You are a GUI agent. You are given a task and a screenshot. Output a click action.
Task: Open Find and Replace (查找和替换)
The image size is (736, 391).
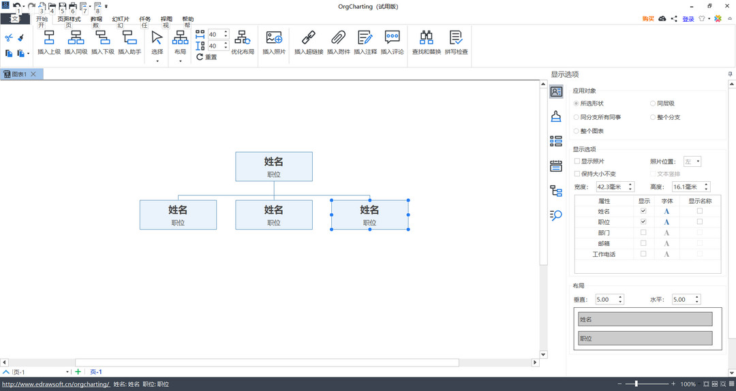[426, 38]
